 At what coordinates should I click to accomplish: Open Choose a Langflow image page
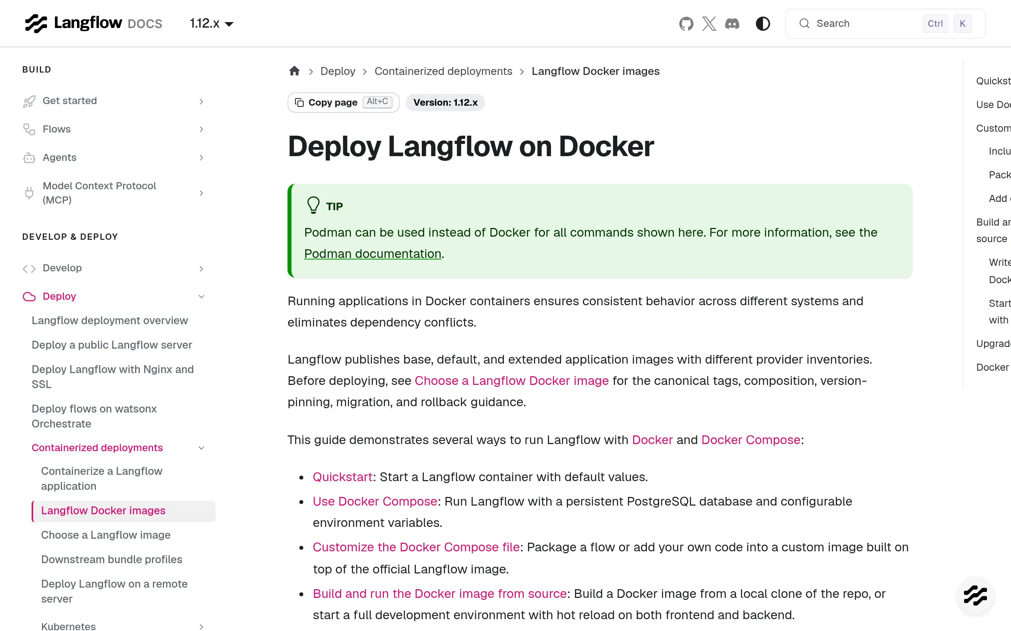106,535
